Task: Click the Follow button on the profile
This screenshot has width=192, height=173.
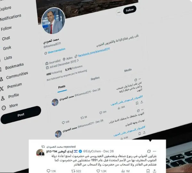Action: tap(130, 10)
